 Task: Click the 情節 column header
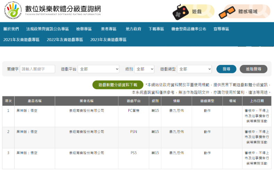(177, 101)
